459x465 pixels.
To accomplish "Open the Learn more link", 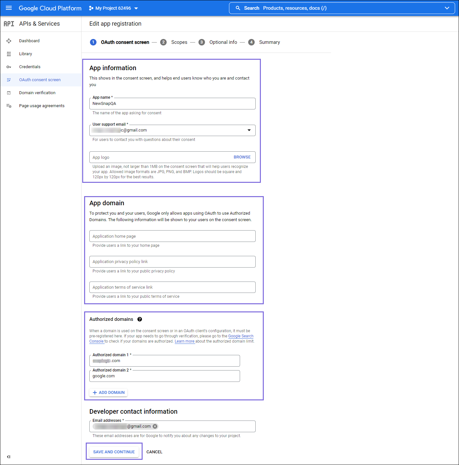I will (x=185, y=341).
